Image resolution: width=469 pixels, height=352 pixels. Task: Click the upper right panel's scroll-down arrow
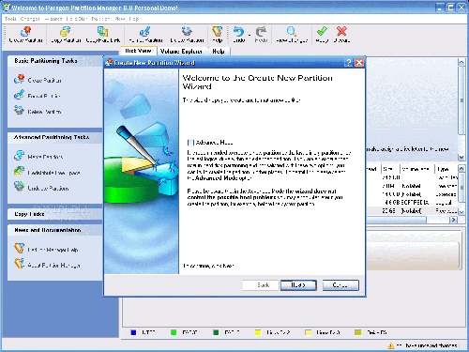tap(461, 157)
